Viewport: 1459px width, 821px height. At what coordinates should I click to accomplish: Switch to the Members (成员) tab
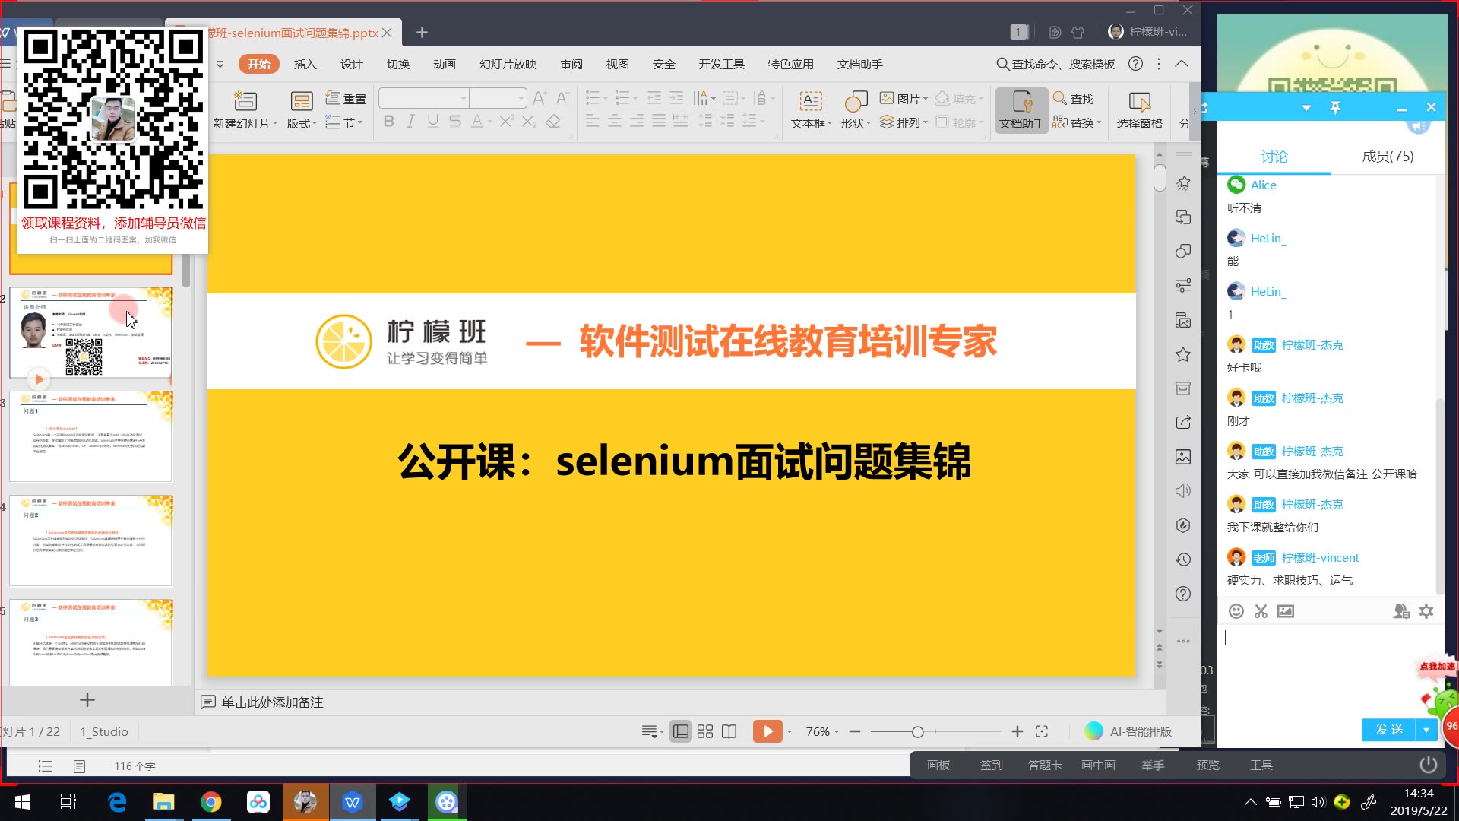tap(1388, 157)
